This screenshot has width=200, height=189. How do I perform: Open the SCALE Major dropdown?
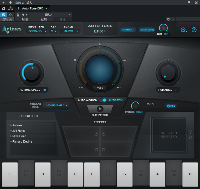coord(69,31)
